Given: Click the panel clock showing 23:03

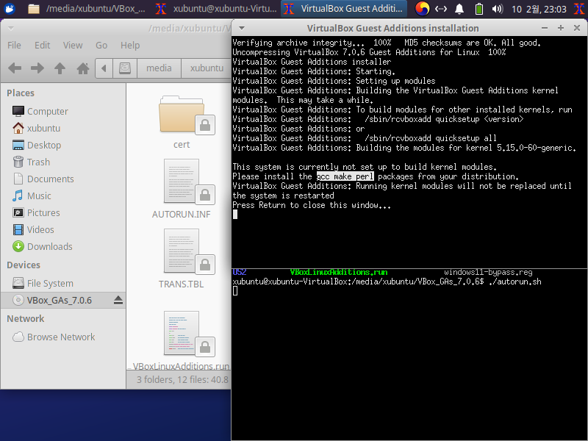Looking at the screenshot, I should [x=539, y=9].
